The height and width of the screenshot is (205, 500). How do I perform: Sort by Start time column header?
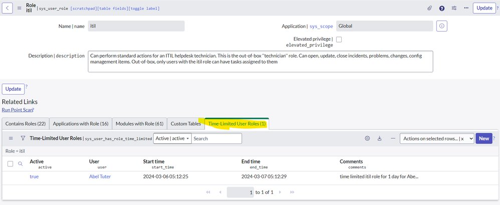click(x=154, y=161)
